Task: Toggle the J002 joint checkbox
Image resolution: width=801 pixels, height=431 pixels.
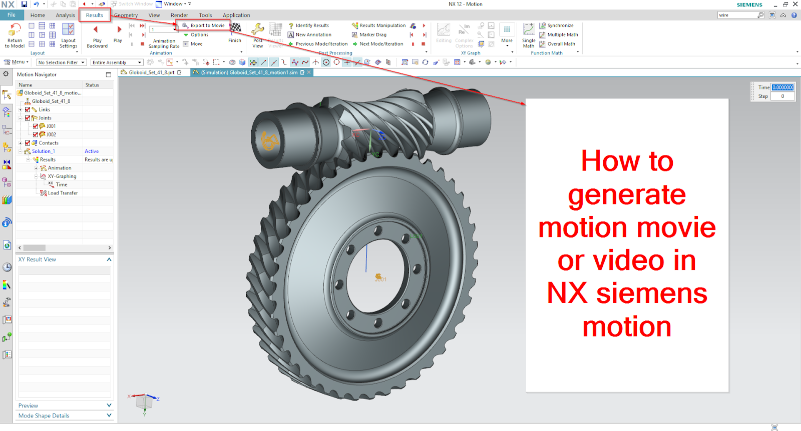Action: click(36, 134)
